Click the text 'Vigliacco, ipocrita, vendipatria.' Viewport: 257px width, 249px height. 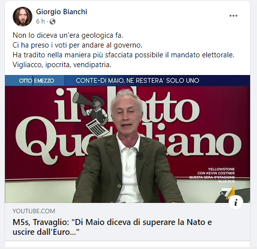point(62,65)
